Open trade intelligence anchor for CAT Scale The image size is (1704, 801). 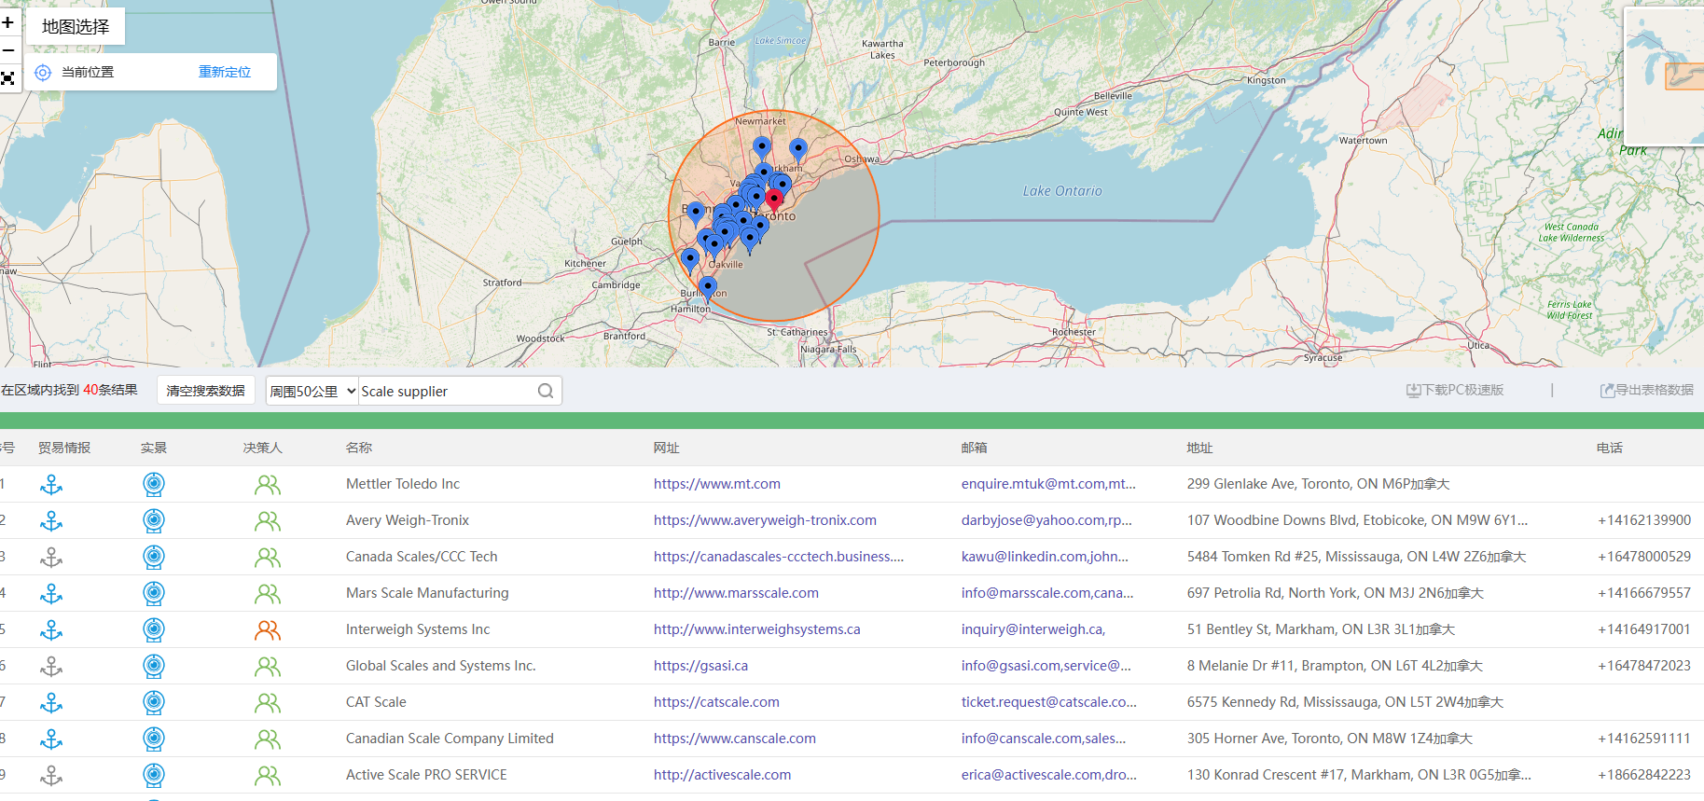51,702
